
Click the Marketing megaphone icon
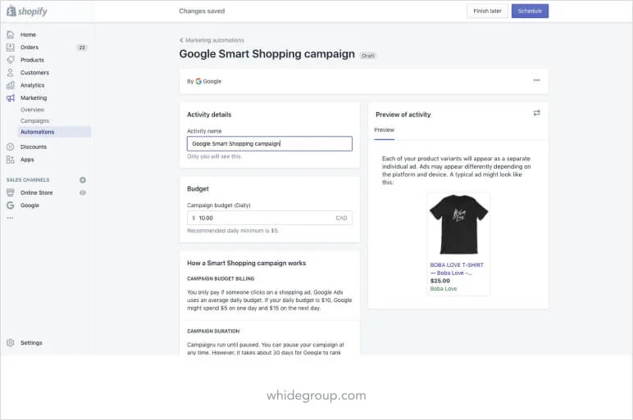pyautogui.click(x=11, y=98)
